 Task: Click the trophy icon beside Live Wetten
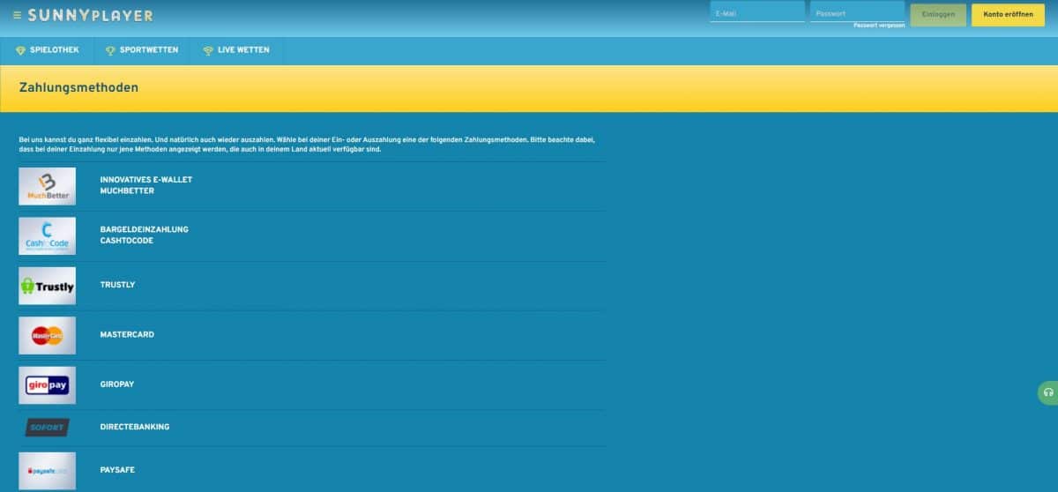(208, 50)
